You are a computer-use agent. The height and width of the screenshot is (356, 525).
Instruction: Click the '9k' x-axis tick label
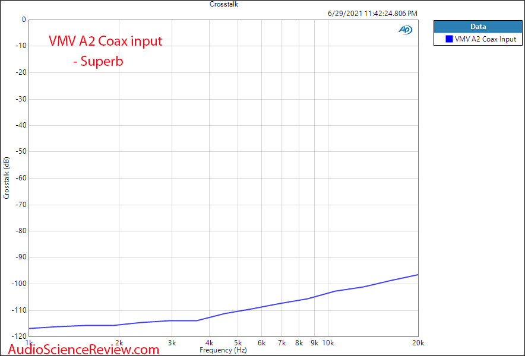pos(315,343)
